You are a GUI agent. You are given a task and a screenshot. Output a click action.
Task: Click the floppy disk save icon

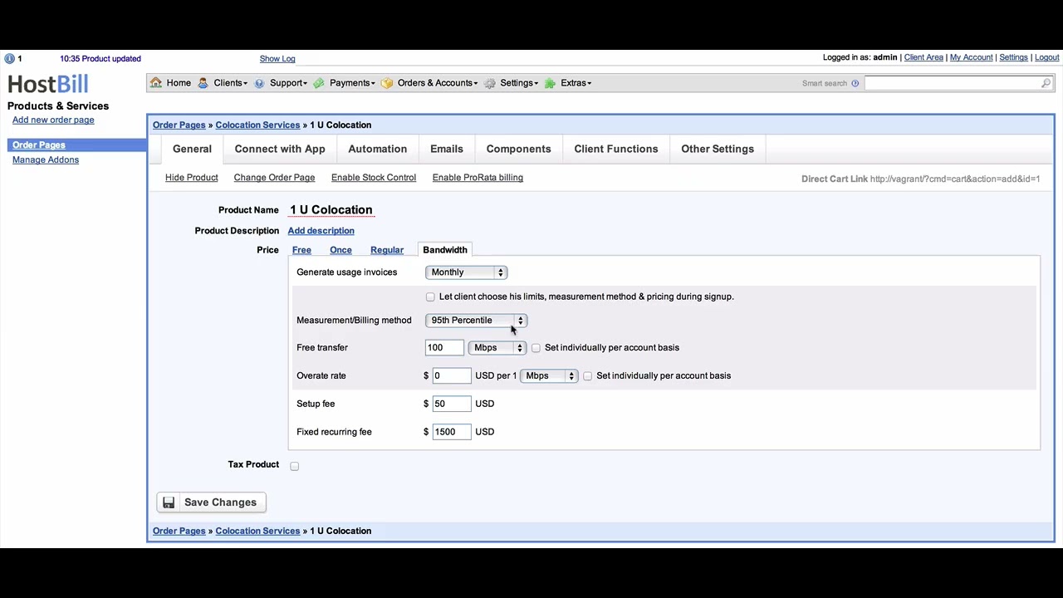[x=169, y=502]
